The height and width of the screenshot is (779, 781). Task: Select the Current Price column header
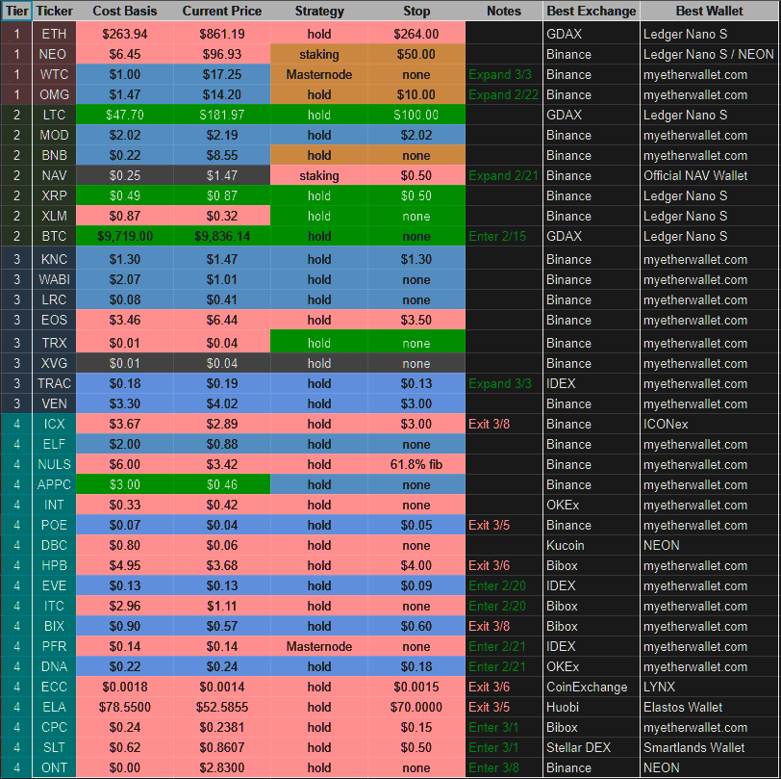[221, 11]
